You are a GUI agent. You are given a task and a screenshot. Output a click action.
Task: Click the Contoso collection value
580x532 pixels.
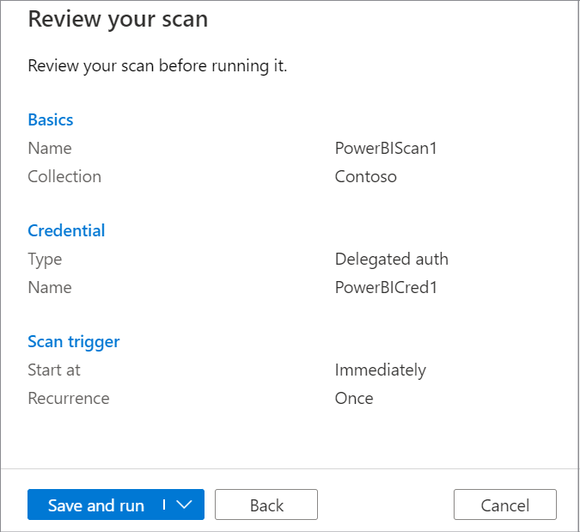click(x=365, y=176)
